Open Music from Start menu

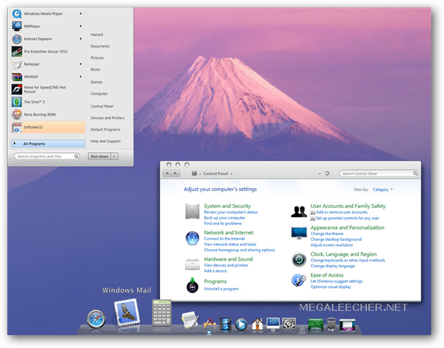tap(96, 69)
